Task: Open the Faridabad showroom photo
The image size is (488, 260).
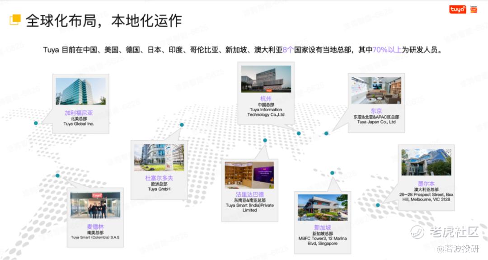Action: click(x=249, y=175)
